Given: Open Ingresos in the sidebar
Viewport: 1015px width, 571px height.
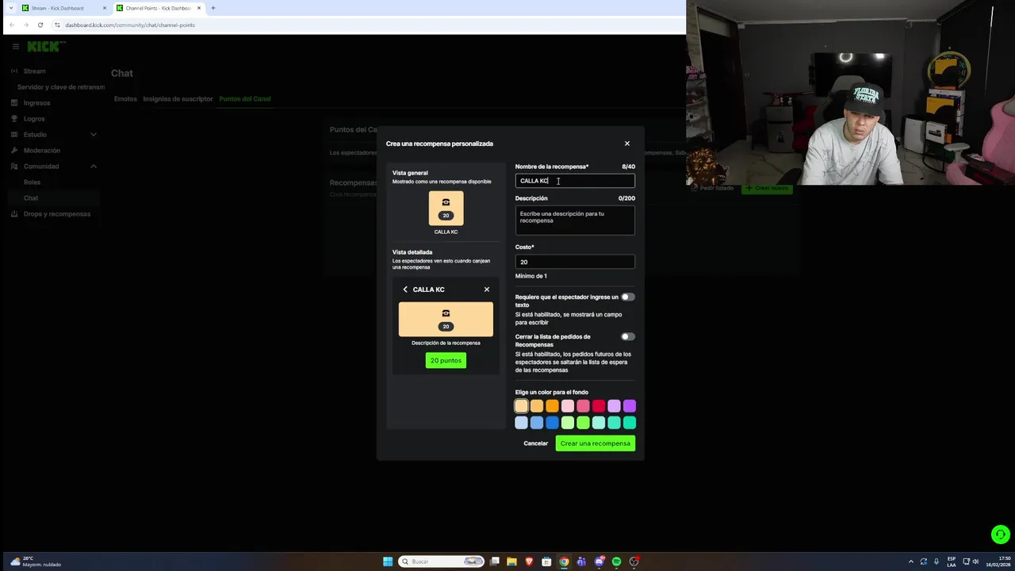Looking at the screenshot, I should [x=36, y=103].
